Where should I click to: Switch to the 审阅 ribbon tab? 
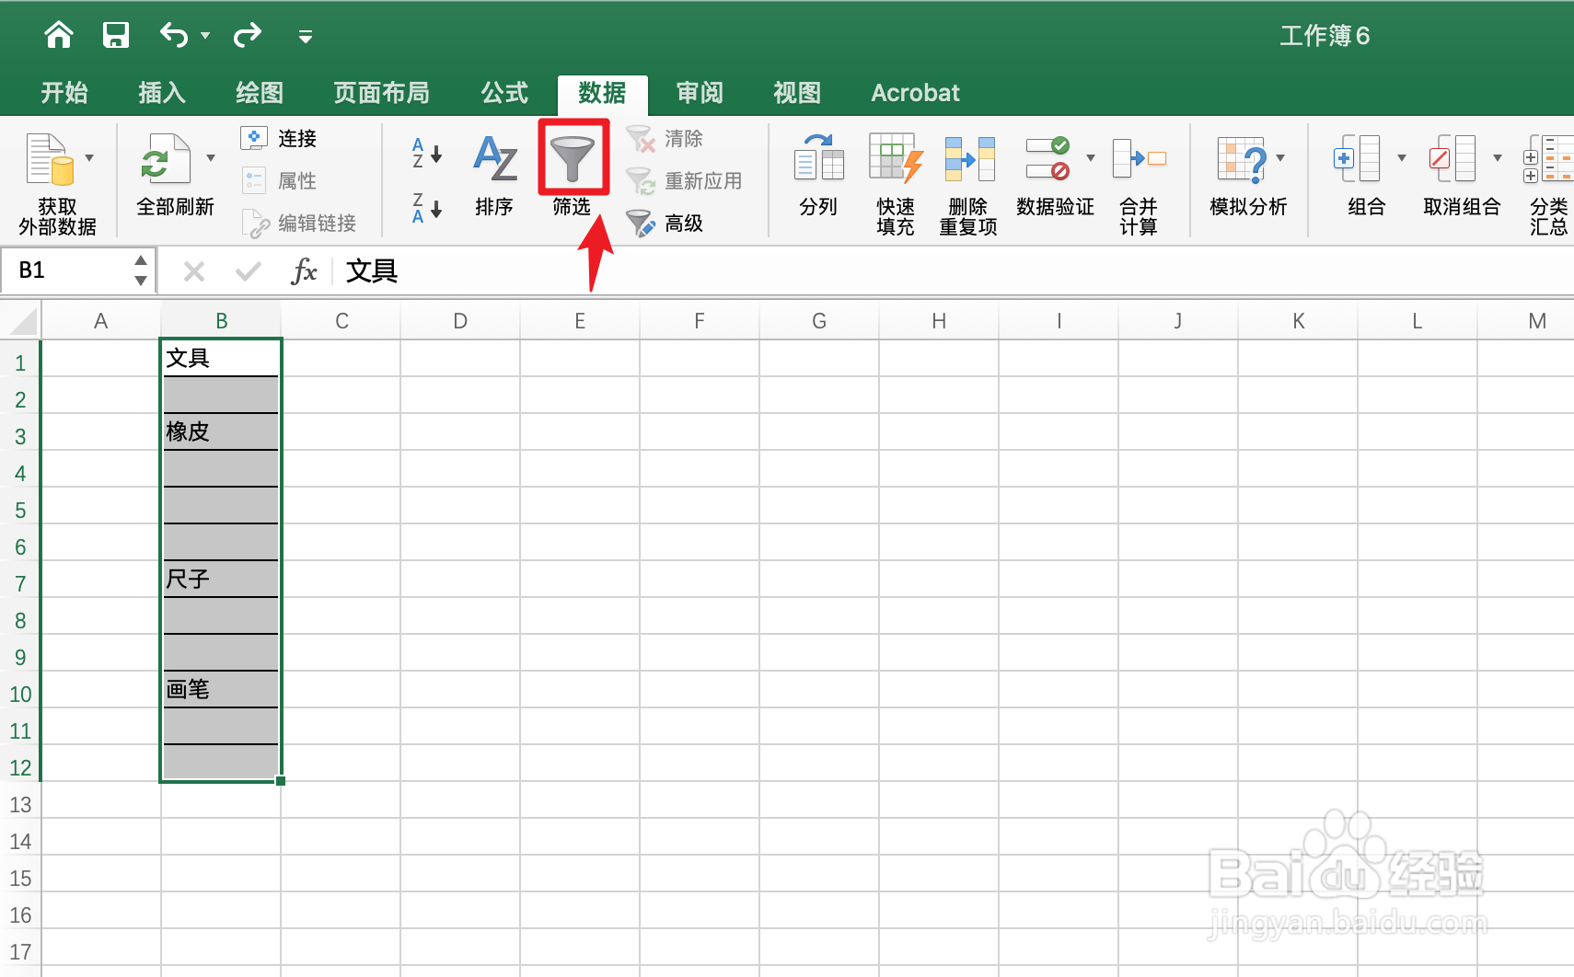[700, 92]
